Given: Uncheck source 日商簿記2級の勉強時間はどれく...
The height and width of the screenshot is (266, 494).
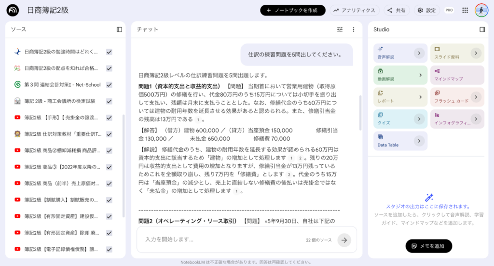Looking at the screenshot, I should click(109, 52).
